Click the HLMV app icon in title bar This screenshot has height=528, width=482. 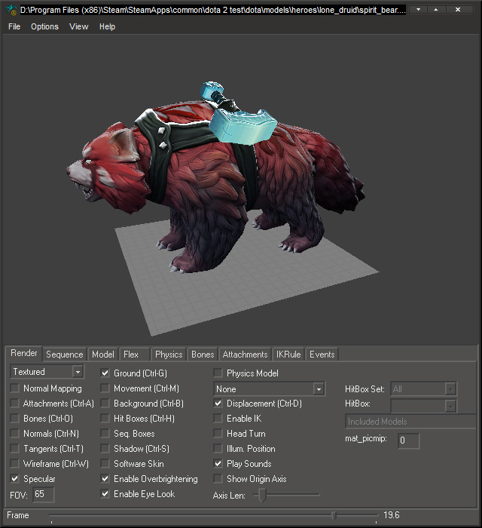click(x=11, y=10)
